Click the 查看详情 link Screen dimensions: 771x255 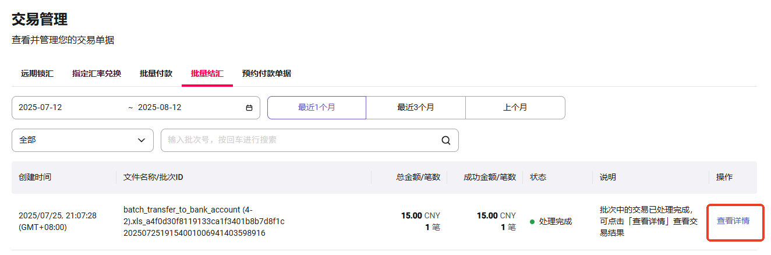[733, 221]
